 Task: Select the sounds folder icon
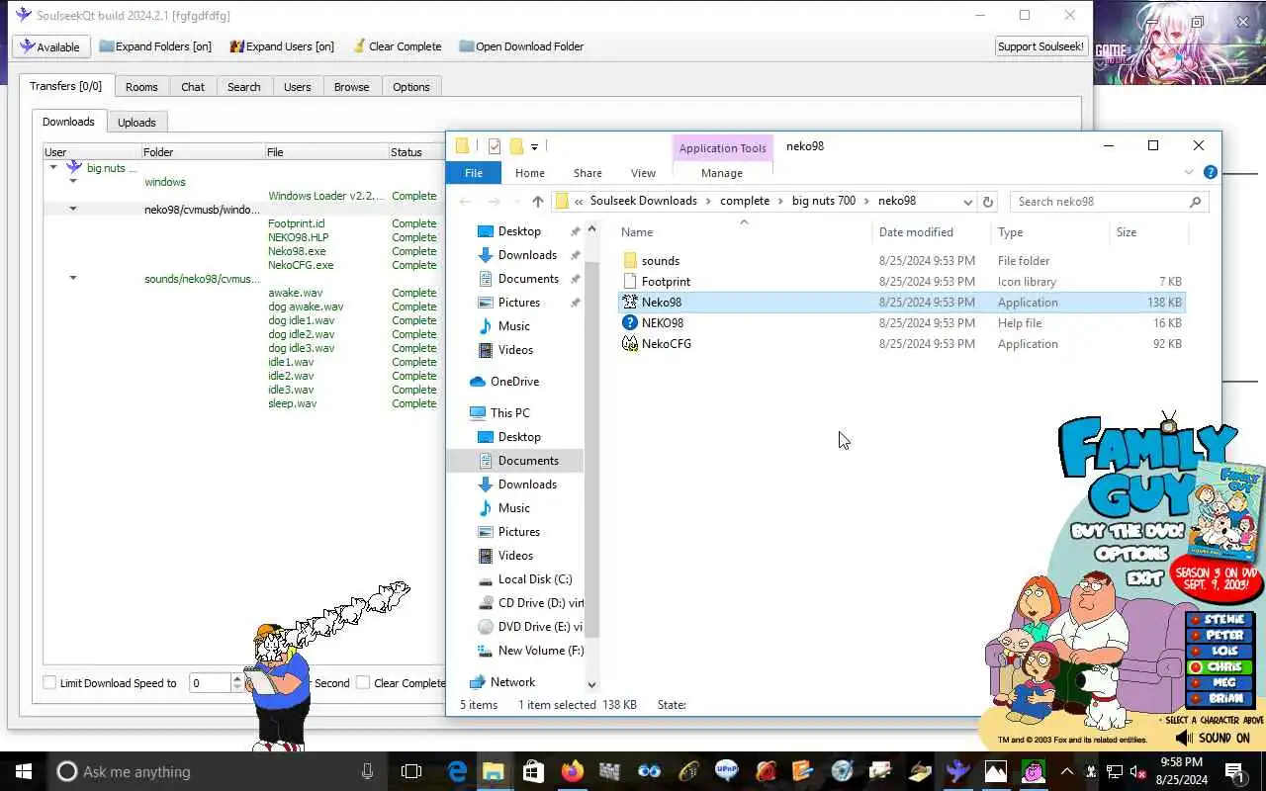[629, 260]
